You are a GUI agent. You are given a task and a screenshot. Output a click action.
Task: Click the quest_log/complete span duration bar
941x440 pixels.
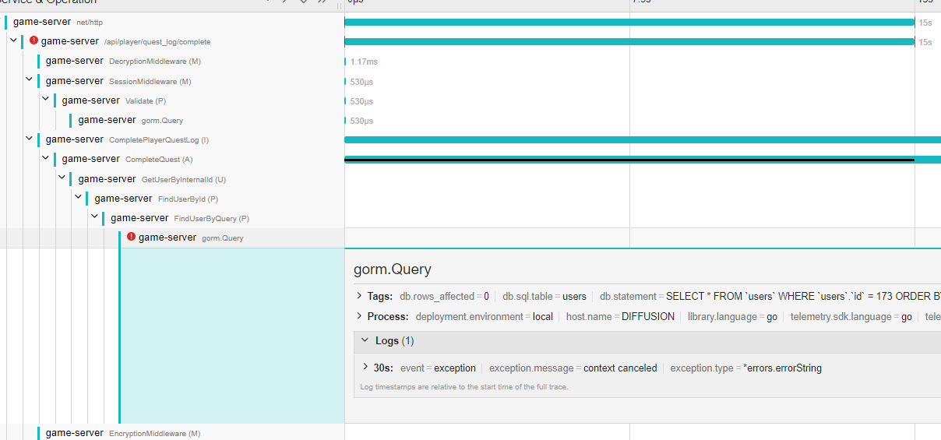coord(629,41)
